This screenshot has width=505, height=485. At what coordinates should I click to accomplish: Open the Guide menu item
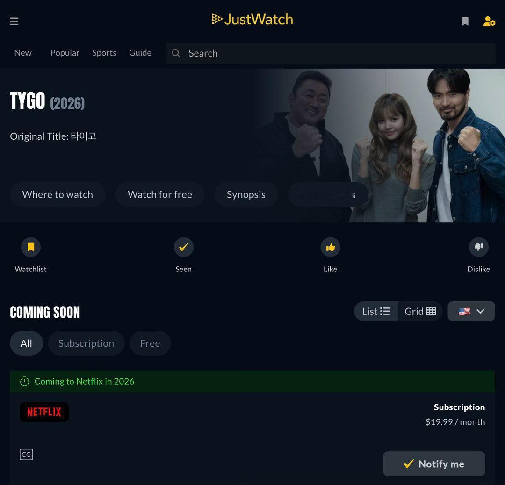pos(140,53)
